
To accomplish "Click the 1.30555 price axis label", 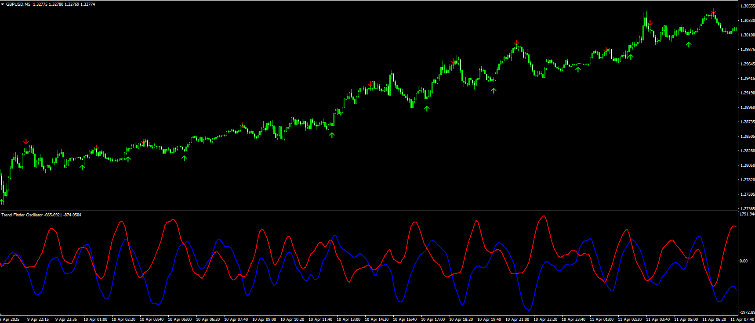I will 747,6.
